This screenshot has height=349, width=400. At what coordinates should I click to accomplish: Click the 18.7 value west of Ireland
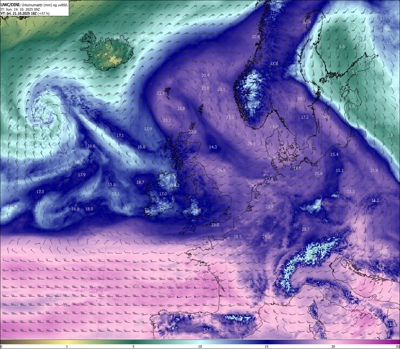140,182
